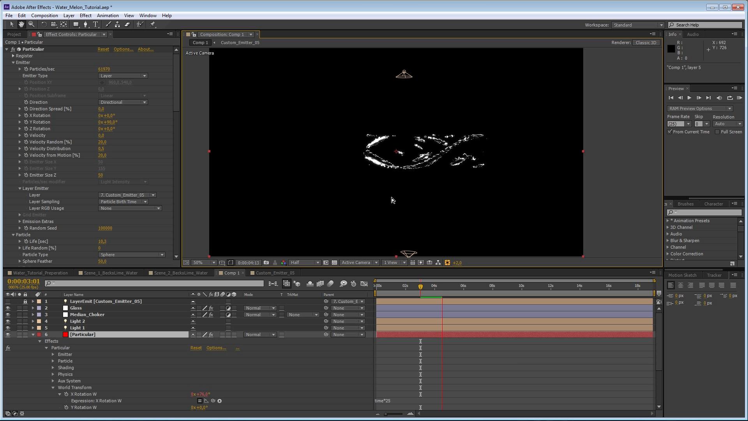
Task: Select the Puppet Pin tool
Action: coord(153,25)
